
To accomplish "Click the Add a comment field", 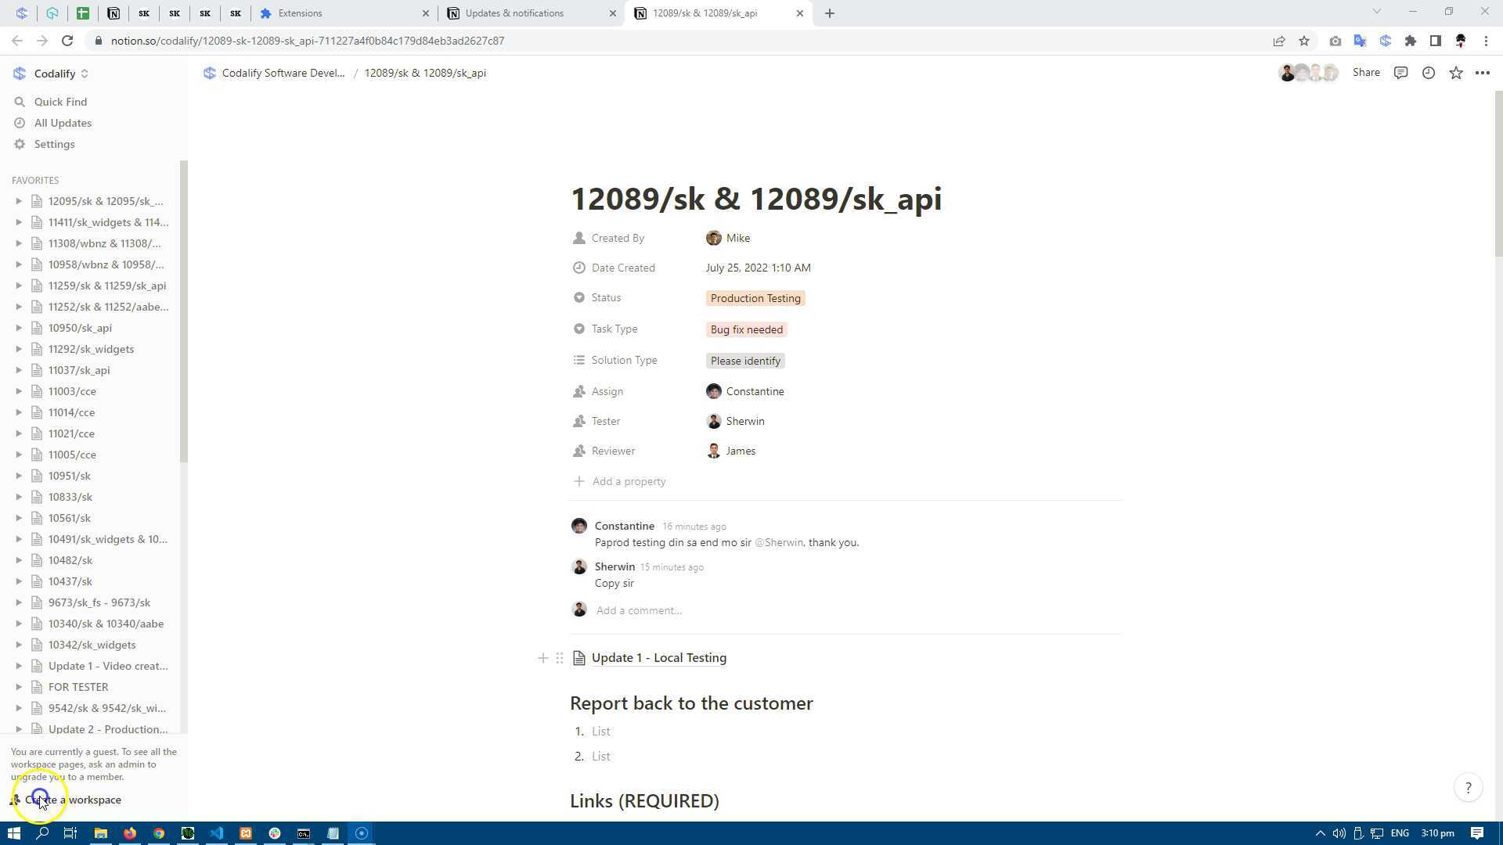I will (639, 610).
